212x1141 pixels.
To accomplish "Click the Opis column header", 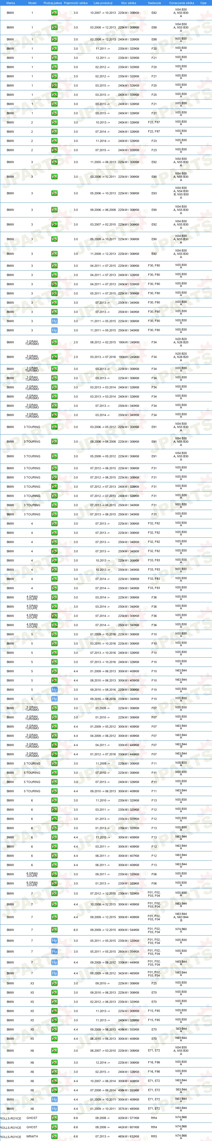I will [x=203, y=3].
